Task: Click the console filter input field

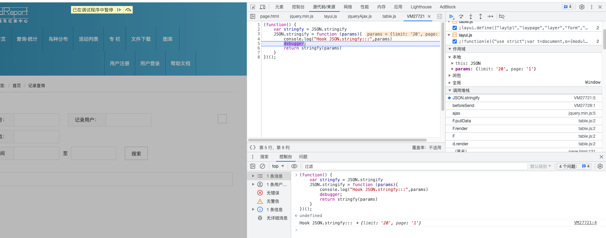Action: click(414, 166)
